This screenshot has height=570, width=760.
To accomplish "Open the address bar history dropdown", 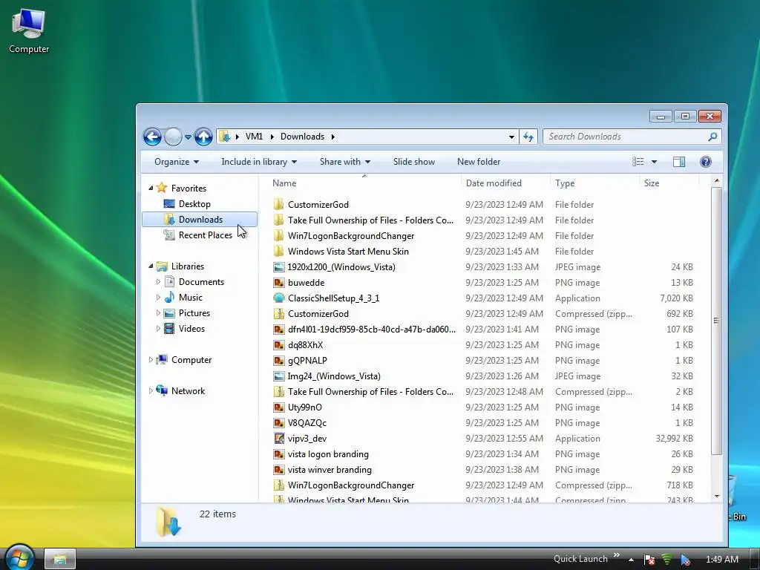I will pyautogui.click(x=511, y=137).
